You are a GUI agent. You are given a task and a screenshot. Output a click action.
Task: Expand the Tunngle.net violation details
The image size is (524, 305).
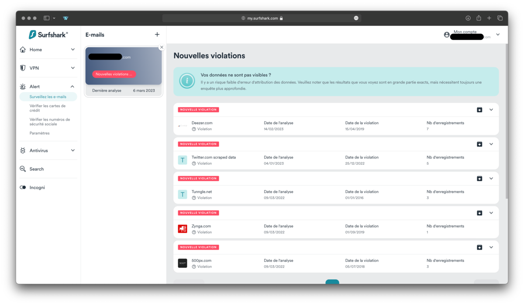[491, 179]
